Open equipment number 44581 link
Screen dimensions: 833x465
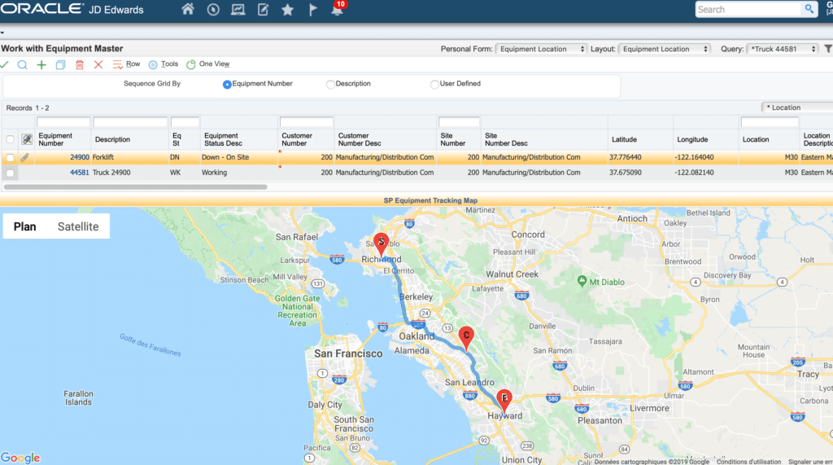[79, 173]
